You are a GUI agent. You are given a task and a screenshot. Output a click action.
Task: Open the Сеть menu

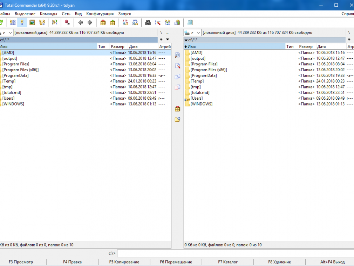coord(66,14)
